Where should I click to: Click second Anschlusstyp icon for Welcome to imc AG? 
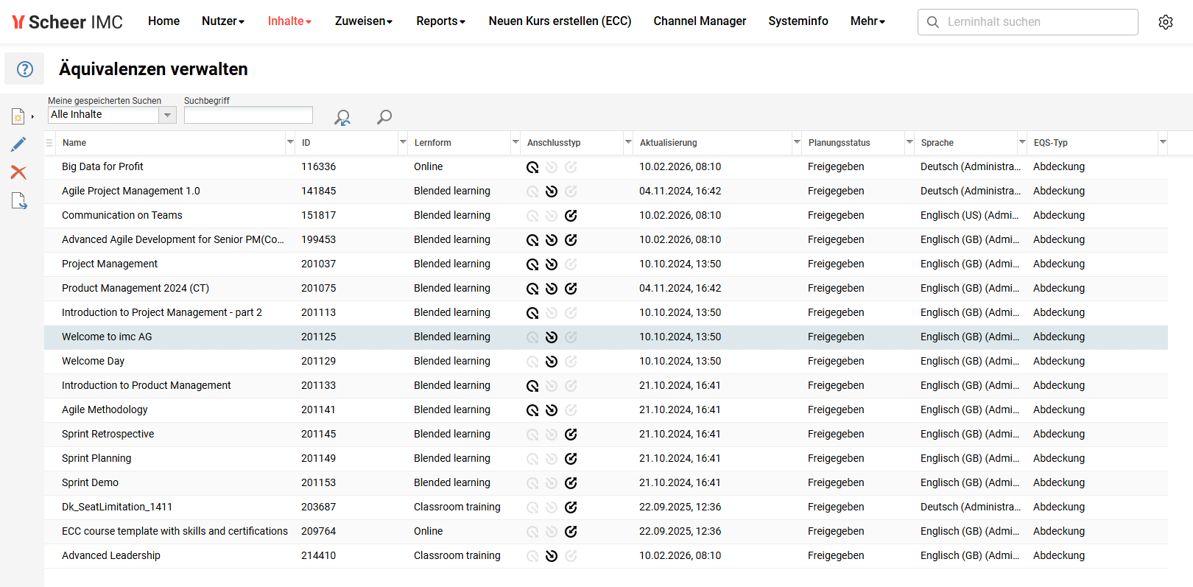[x=552, y=337]
